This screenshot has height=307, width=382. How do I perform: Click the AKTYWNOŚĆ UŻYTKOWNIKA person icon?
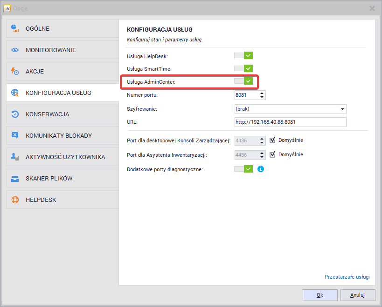[15, 157]
